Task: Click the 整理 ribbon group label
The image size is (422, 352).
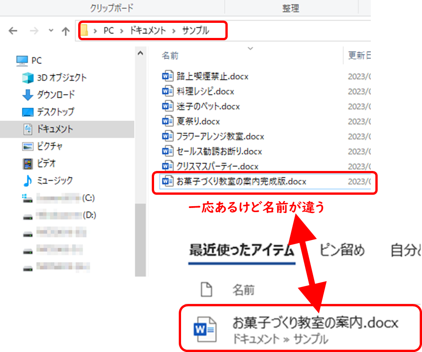Action: (x=291, y=8)
